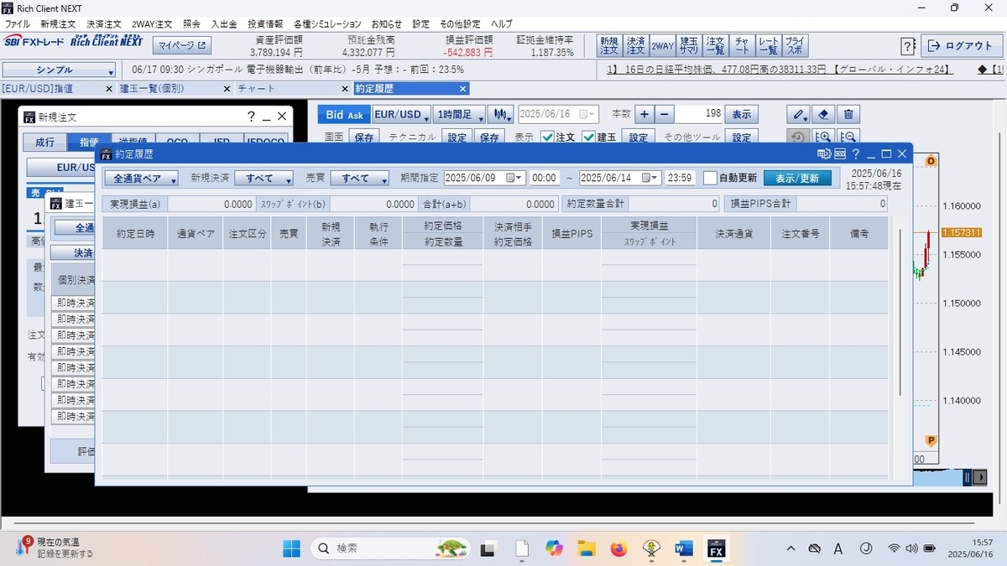Click the settings icon left of CSV
The width and height of the screenshot is (1007, 566).
click(x=823, y=154)
